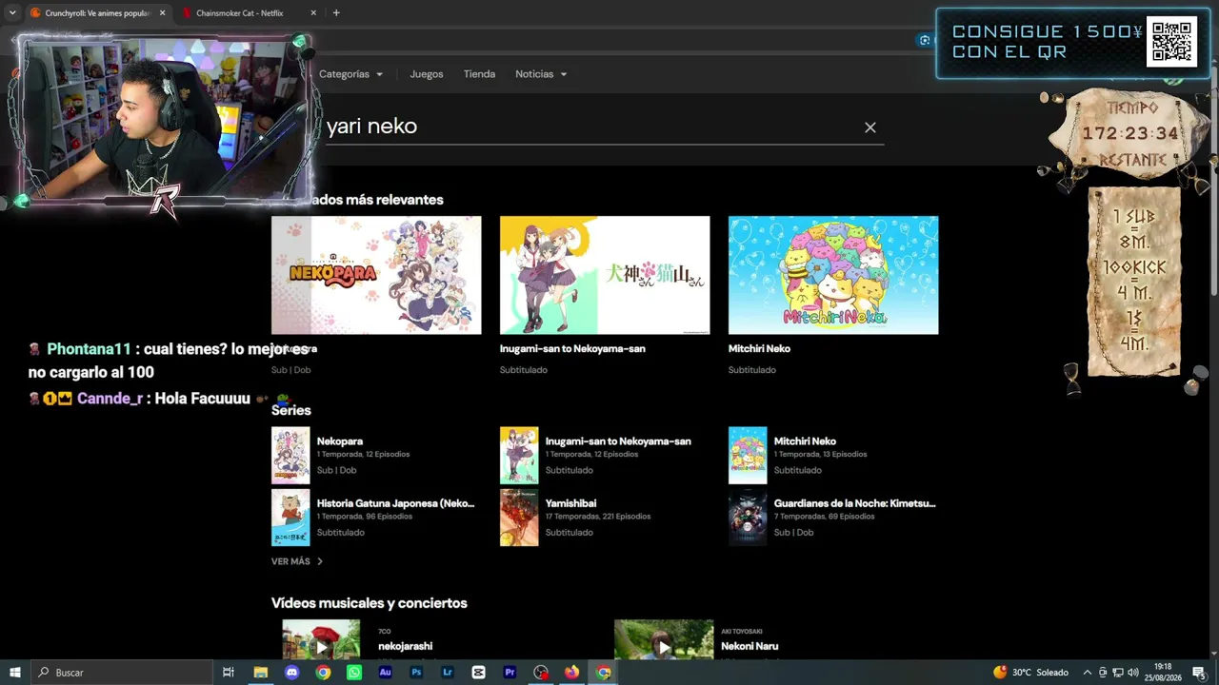1219x685 pixels.
Task: Open Task View from the taskbar
Action: (x=229, y=673)
